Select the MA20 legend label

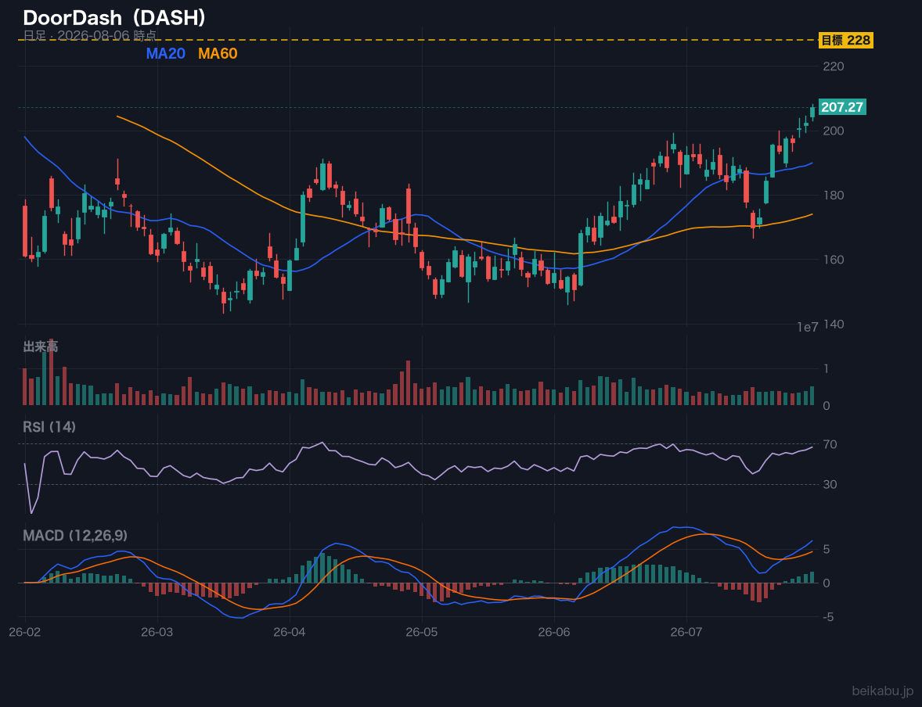pos(166,53)
